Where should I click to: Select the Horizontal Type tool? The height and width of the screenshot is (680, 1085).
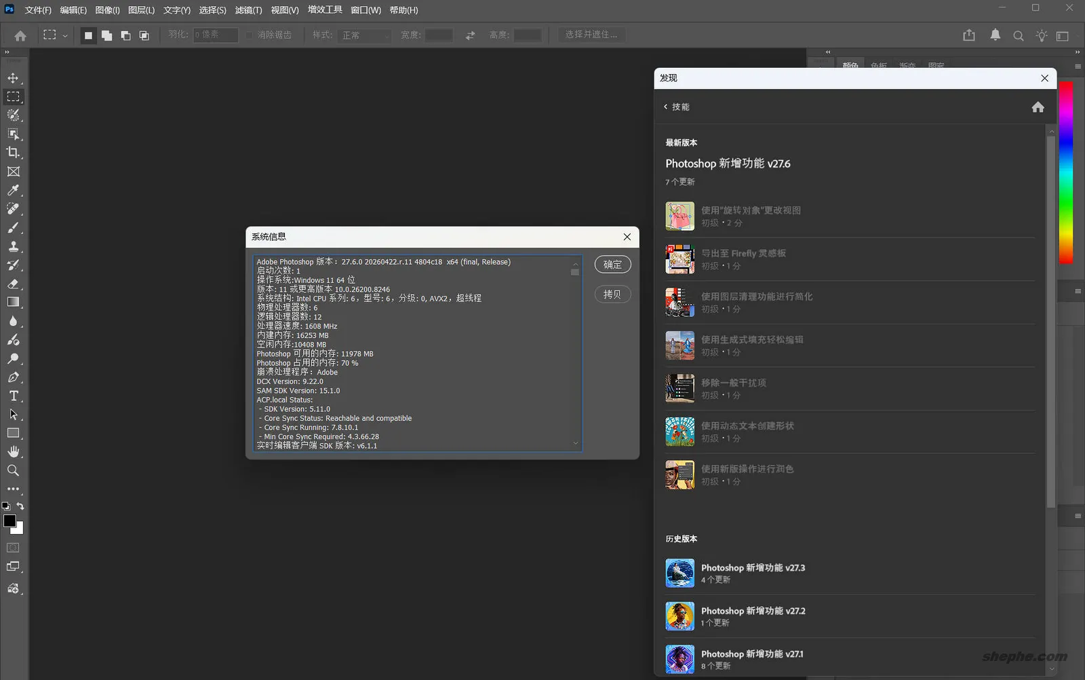tap(13, 396)
